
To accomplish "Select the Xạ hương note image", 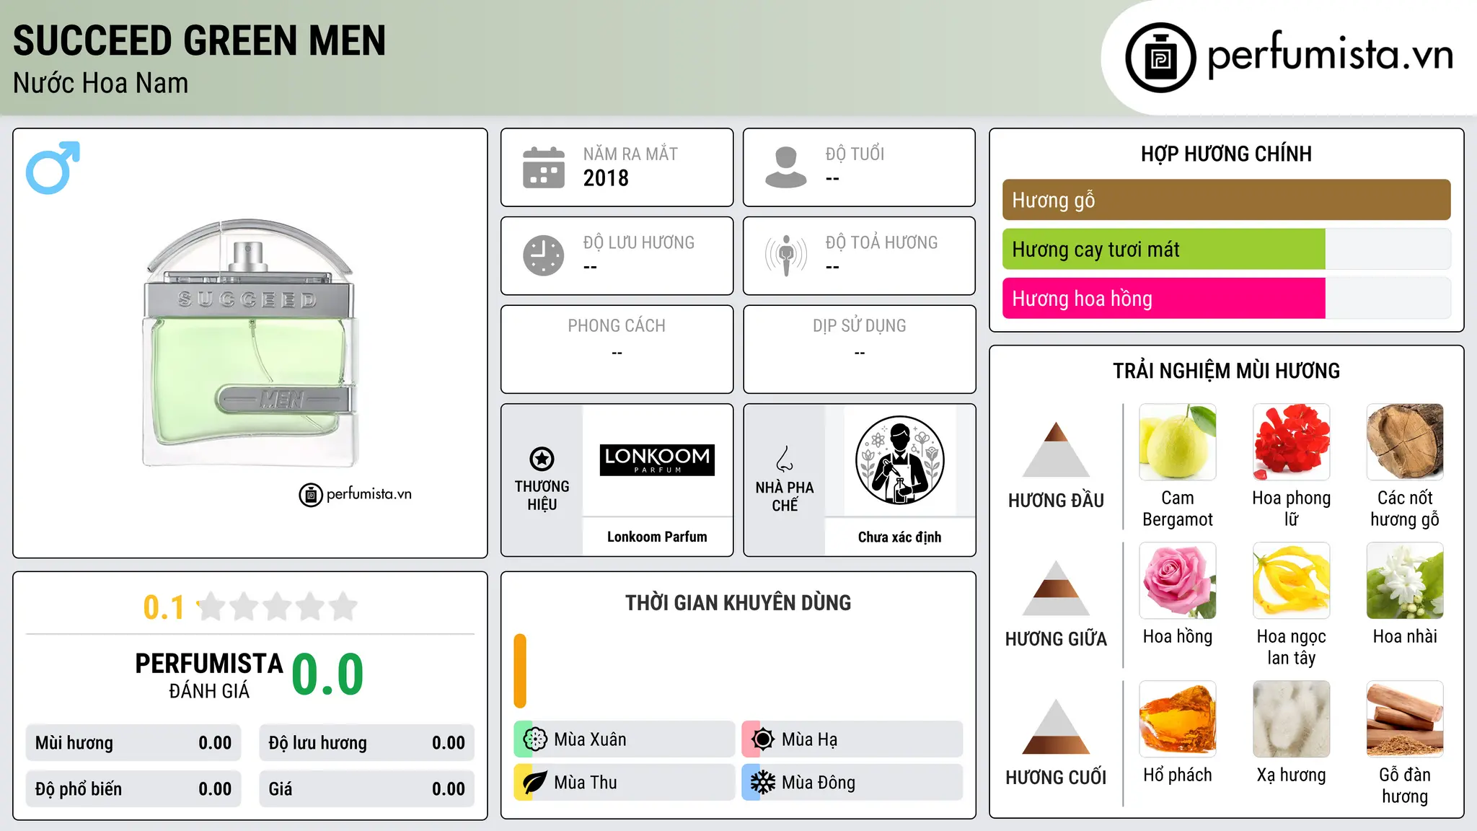I will 1292,719.
